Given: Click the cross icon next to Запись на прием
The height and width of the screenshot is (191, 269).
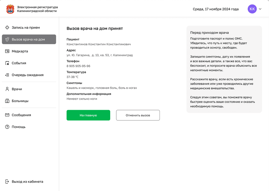Looking at the screenshot, I should coord(7,28).
